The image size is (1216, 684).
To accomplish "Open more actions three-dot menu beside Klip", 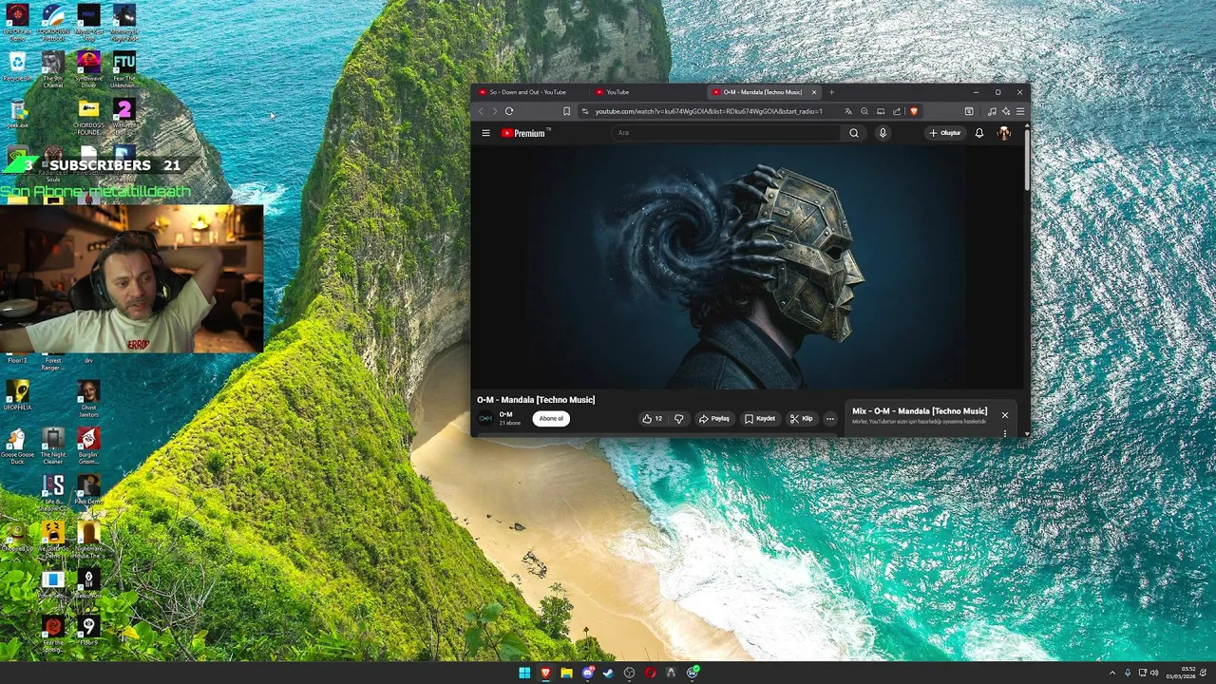I will pyautogui.click(x=829, y=418).
